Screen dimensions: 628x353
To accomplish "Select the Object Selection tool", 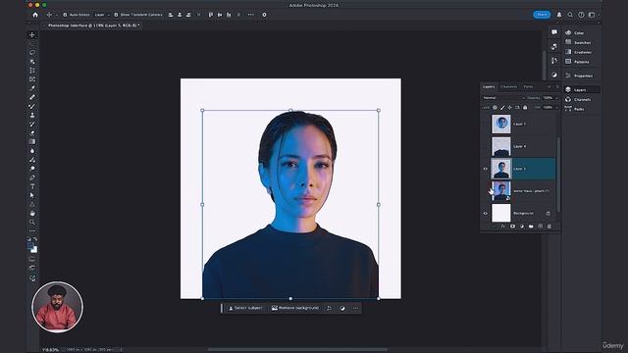I will [x=32, y=61].
